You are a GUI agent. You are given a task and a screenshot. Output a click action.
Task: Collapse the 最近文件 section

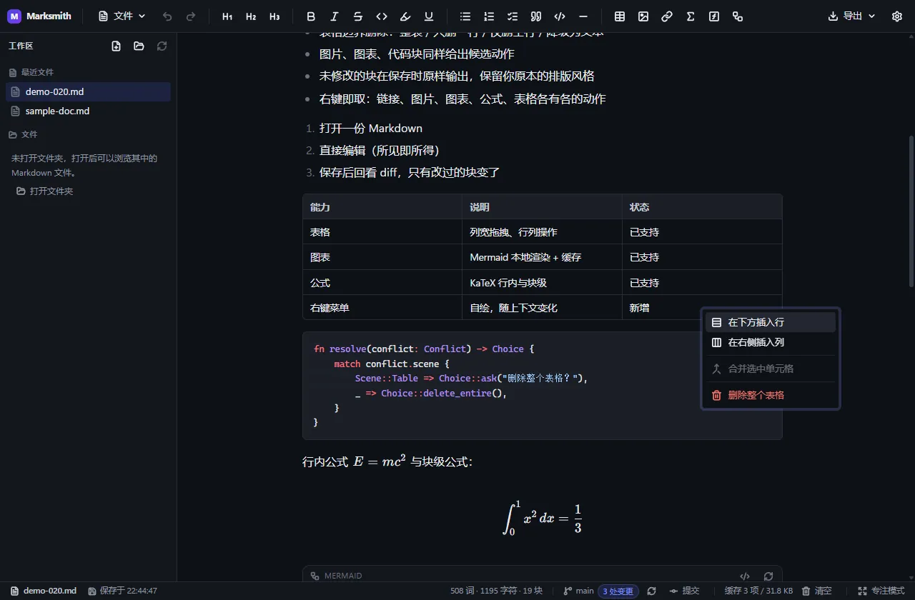pos(31,72)
